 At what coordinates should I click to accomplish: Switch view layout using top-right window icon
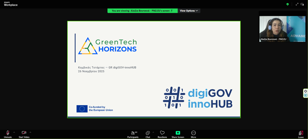point(302,4)
